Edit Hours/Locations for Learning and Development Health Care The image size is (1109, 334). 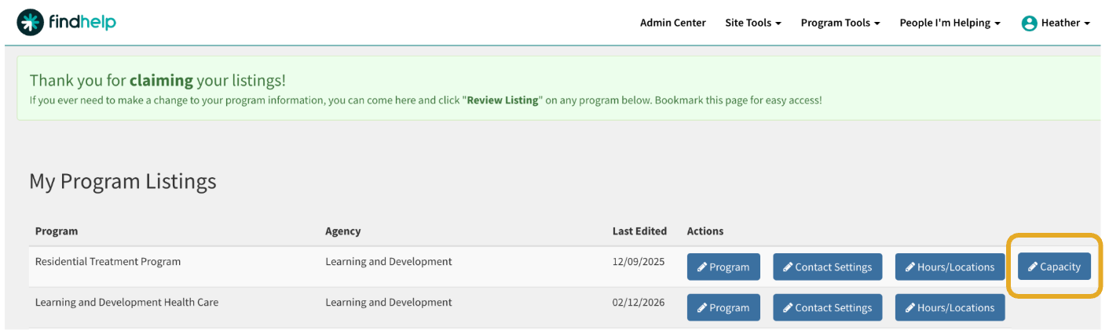950,307
